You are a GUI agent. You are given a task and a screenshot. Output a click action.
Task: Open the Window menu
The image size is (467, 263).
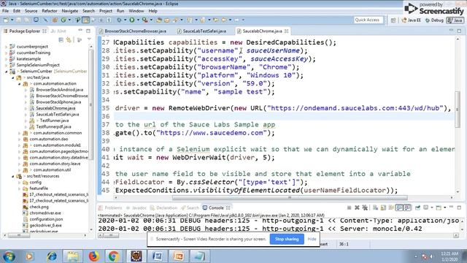pyautogui.click(x=136, y=11)
